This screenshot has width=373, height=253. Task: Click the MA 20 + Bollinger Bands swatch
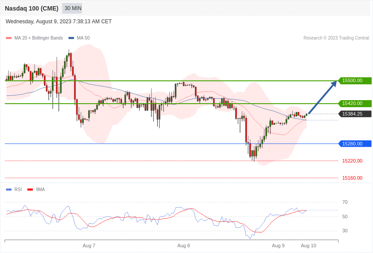(x=9, y=38)
